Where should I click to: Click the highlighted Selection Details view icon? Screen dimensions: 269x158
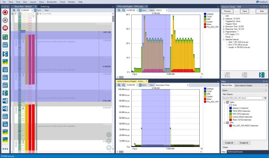(262, 75)
